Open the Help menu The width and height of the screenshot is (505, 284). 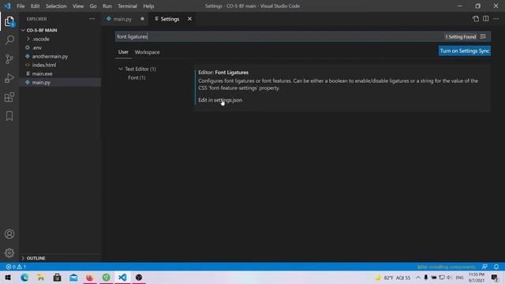click(x=148, y=6)
